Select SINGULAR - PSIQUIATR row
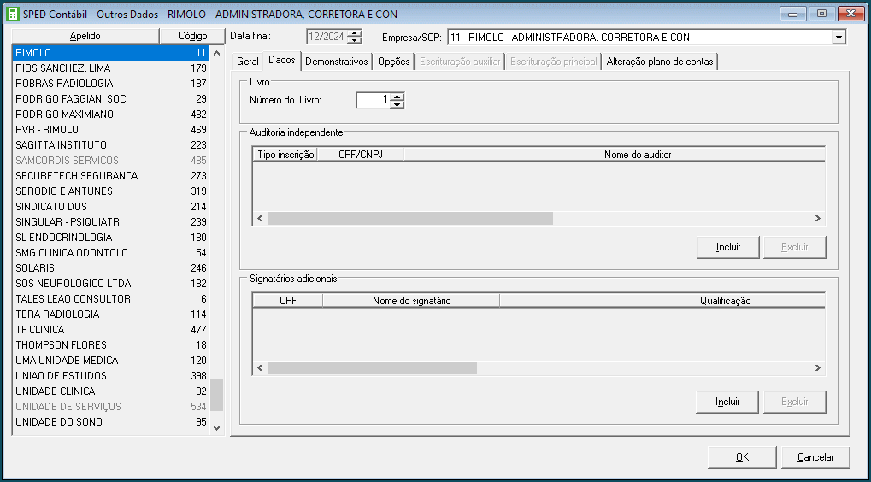 (x=110, y=222)
